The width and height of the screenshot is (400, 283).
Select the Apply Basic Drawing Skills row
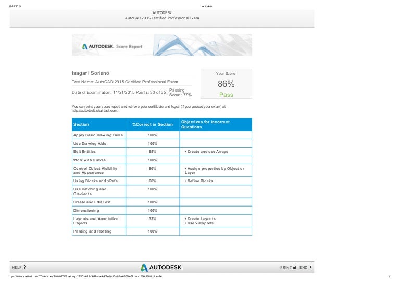tap(98, 135)
